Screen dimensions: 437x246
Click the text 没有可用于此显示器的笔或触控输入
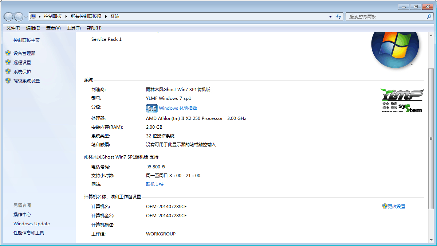181,145
